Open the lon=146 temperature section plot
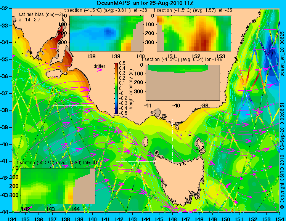 (183, 83)
